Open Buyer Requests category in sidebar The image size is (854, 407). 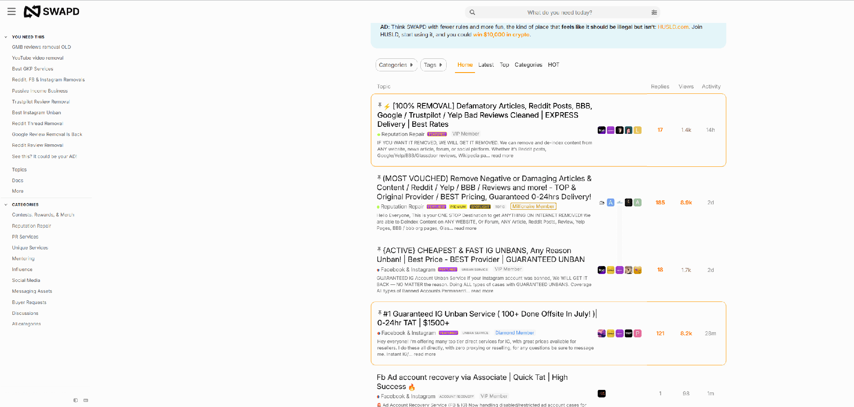29,302
